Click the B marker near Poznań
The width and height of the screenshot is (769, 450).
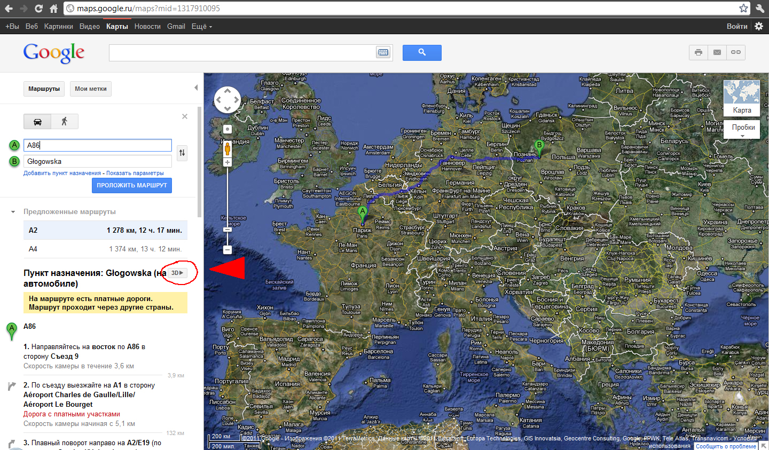click(539, 148)
